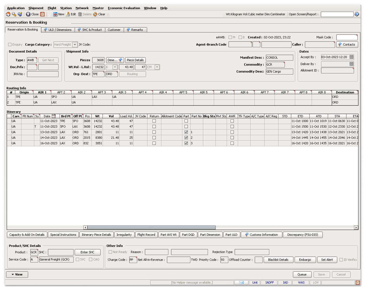Click the IADFF status bar entry
This screenshot has width=366, height=290.
270,282
